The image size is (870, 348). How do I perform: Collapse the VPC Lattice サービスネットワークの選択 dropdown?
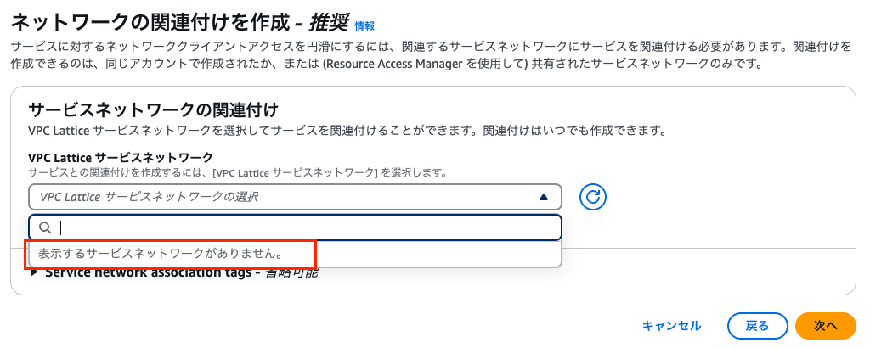(295, 197)
